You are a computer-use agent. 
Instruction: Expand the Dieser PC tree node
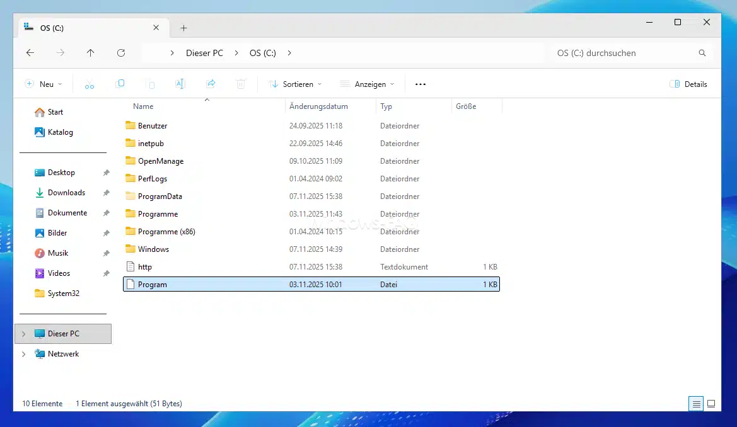[x=24, y=334]
